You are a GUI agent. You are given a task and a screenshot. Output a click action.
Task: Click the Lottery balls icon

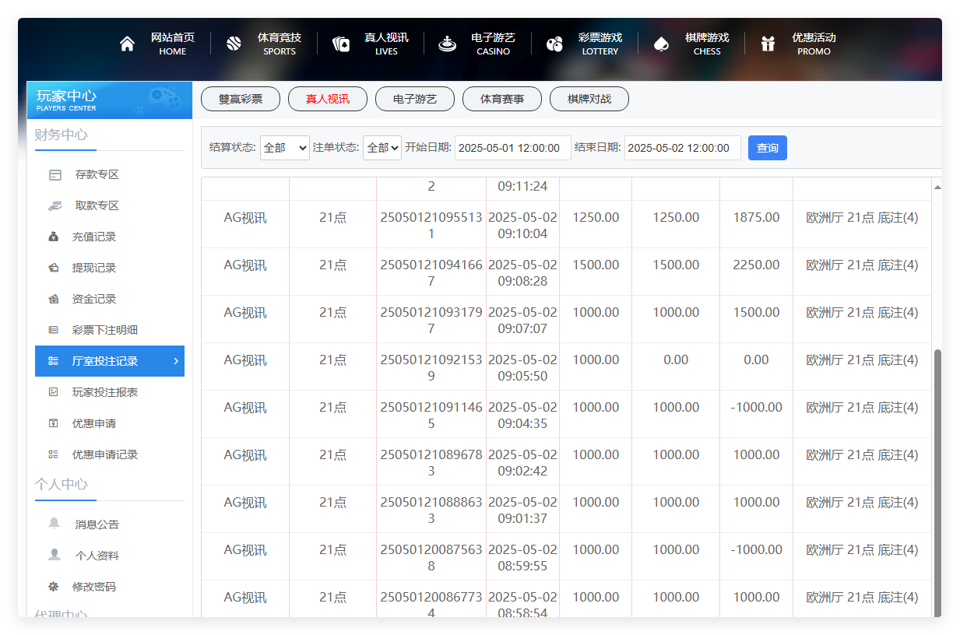[x=554, y=44]
